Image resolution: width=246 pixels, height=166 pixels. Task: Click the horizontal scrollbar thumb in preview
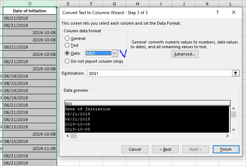[73, 136]
